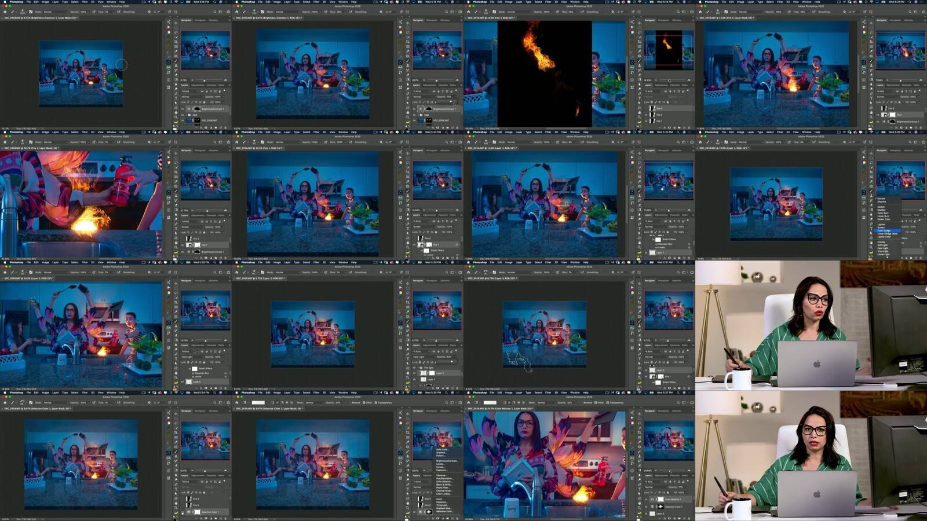Open Libraries tab in the brush-cursor frame
The image size is (927, 521).
213,20
